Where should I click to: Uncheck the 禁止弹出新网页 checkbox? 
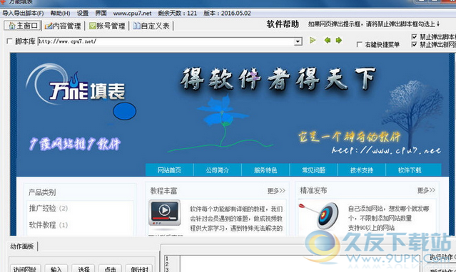coord(415,45)
